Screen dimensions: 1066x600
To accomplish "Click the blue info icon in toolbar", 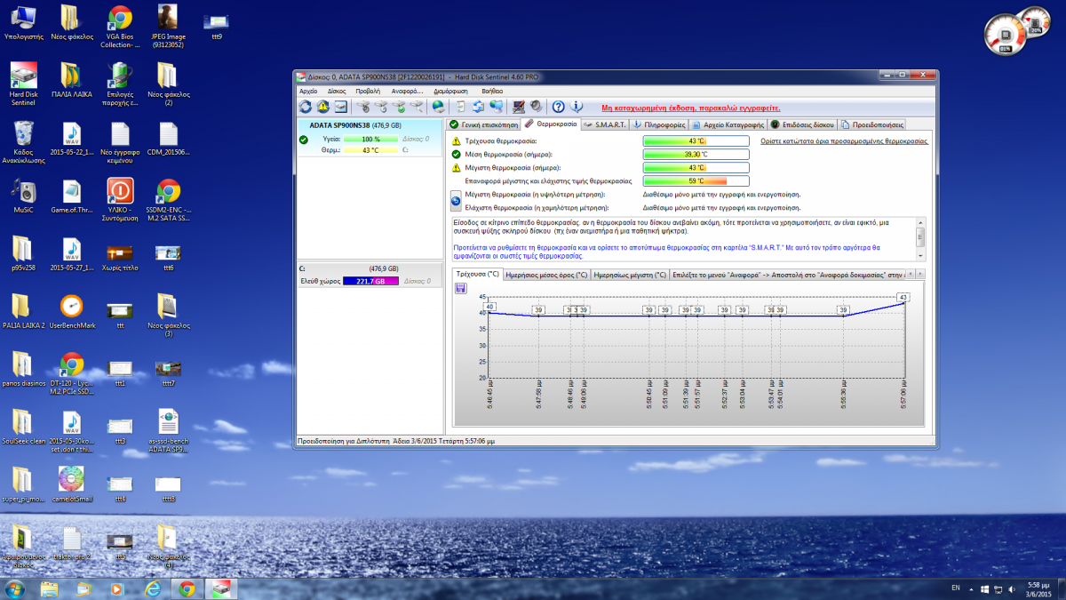I will tap(576, 107).
